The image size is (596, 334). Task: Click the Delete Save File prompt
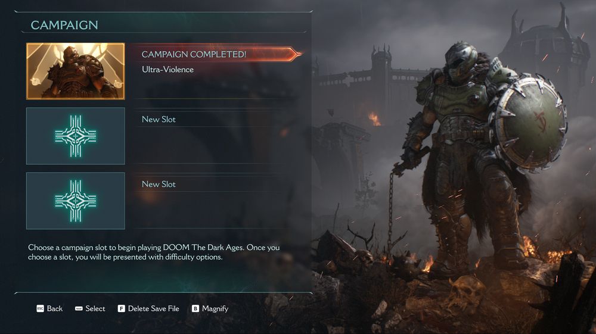pos(154,308)
